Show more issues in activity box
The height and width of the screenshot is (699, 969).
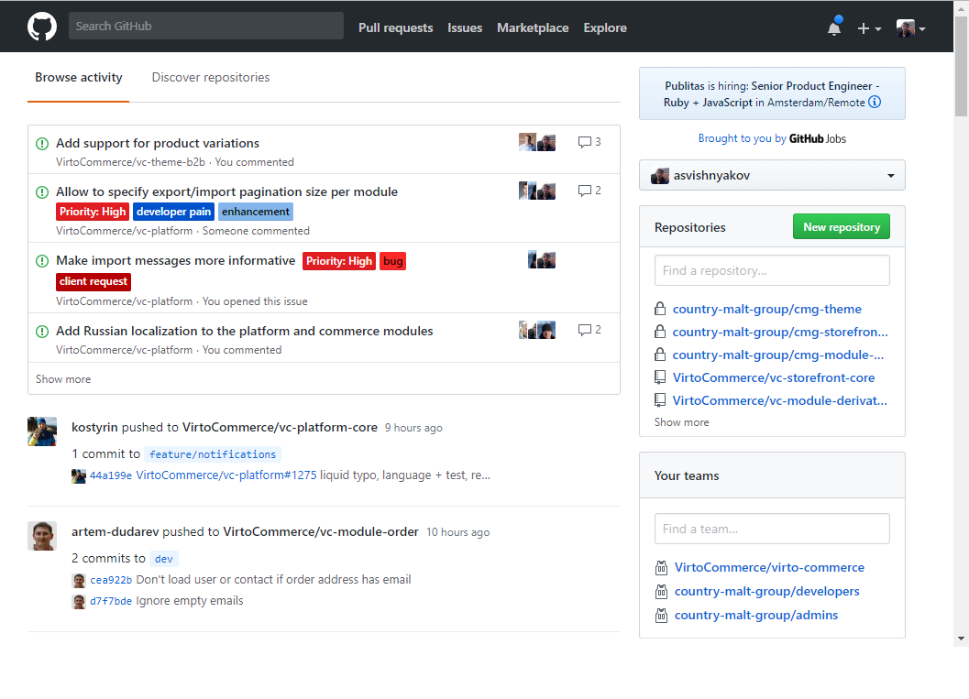coord(63,379)
